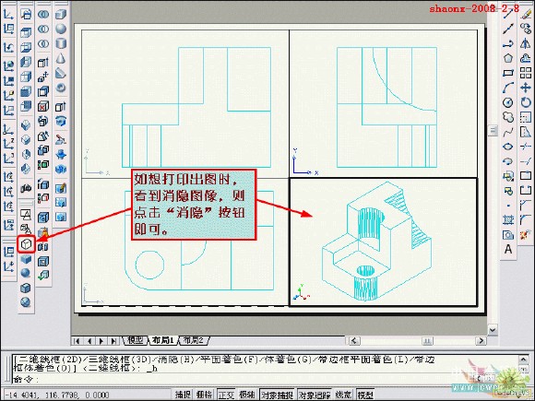
Task: Click the horizontal scrollbar thumb
Action: click(x=427, y=341)
